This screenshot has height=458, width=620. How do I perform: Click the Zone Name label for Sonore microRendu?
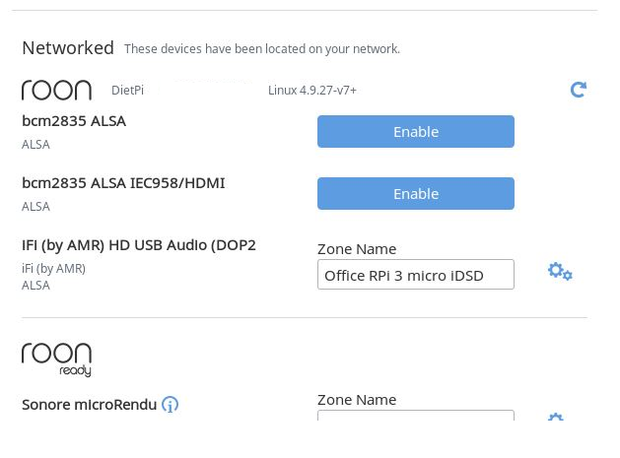(x=357, y=400)
